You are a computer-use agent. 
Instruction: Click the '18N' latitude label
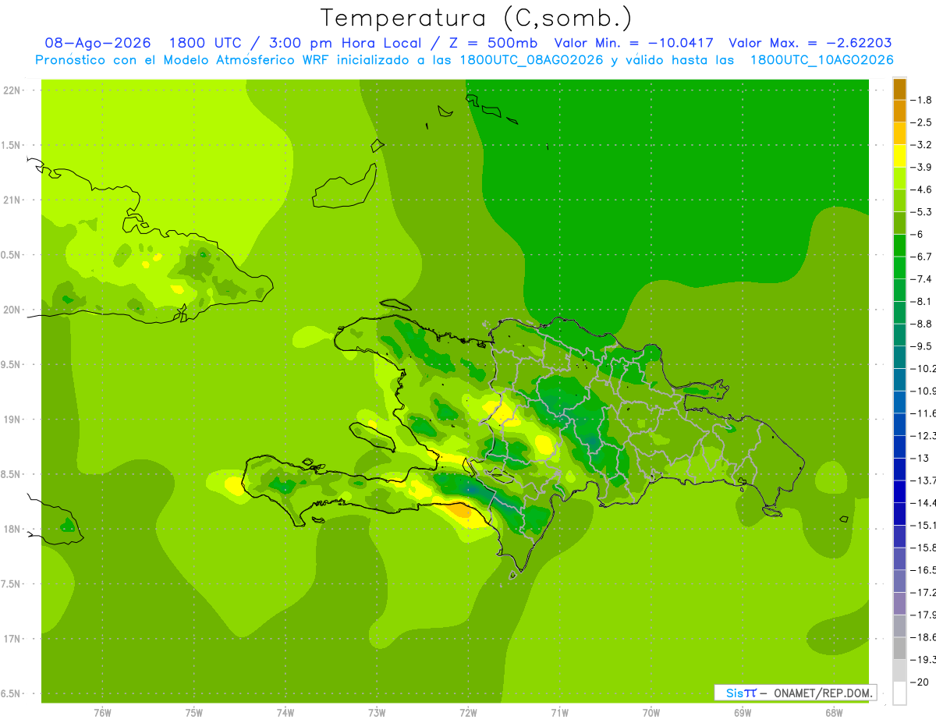pos(12,529)
